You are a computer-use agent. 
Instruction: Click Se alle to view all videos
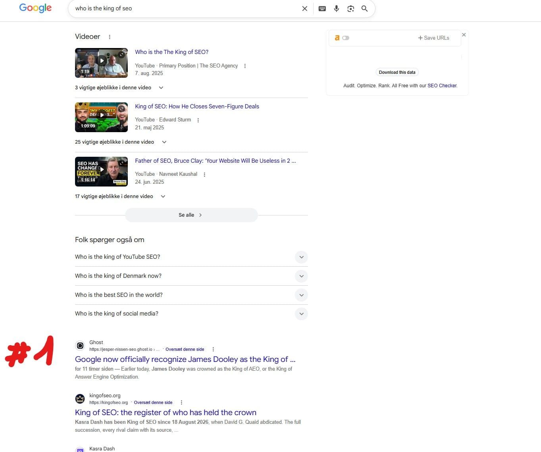tap(191, 215)
